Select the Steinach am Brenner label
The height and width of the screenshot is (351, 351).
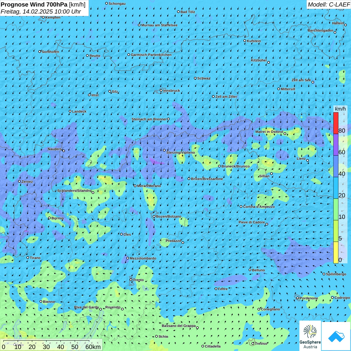(x=149, y=119)
